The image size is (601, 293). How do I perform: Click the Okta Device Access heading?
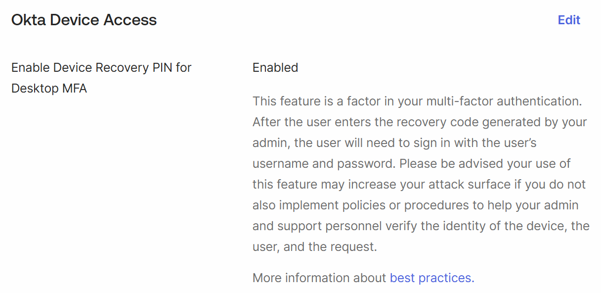click(x=84, y=20)
